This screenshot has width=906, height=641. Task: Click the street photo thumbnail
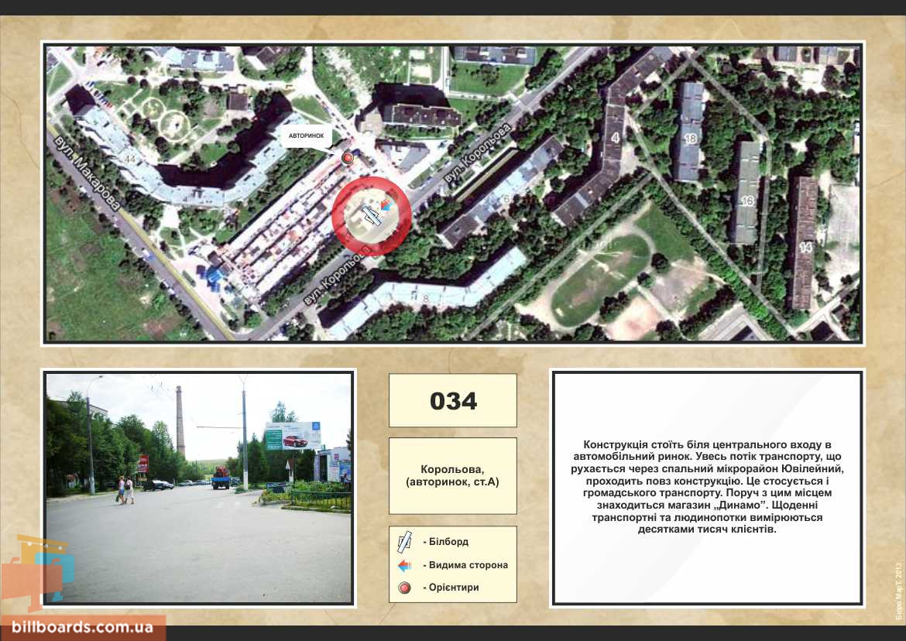click(x=199, y=488)
